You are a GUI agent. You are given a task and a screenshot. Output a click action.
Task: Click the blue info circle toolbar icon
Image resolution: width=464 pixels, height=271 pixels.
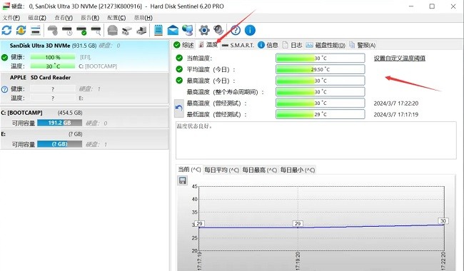pyautogui.click(x=250, y=30)
